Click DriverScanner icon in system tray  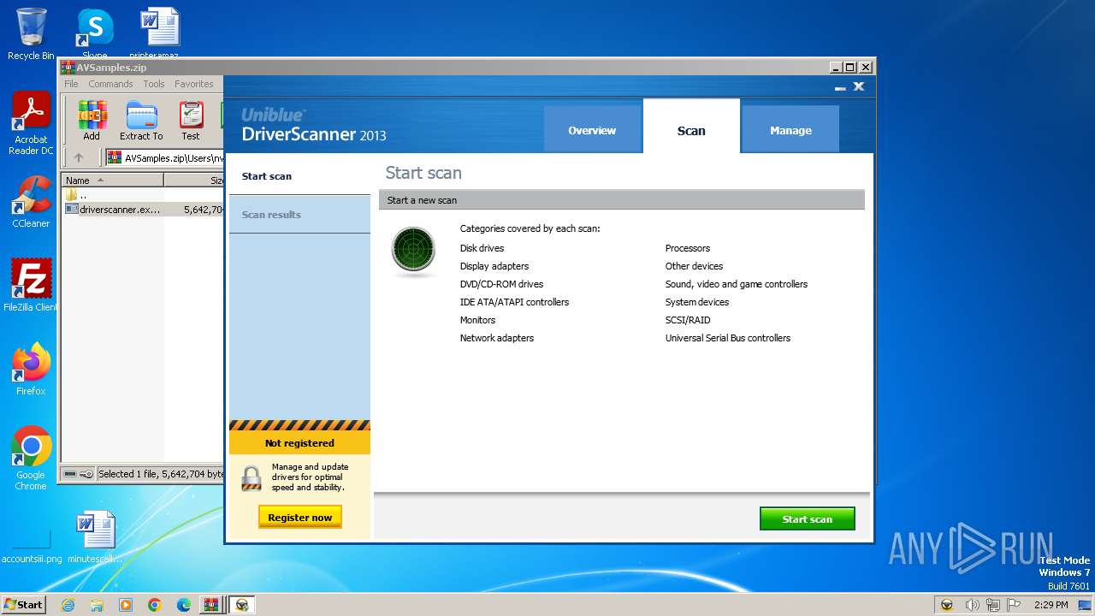[947, 605]
